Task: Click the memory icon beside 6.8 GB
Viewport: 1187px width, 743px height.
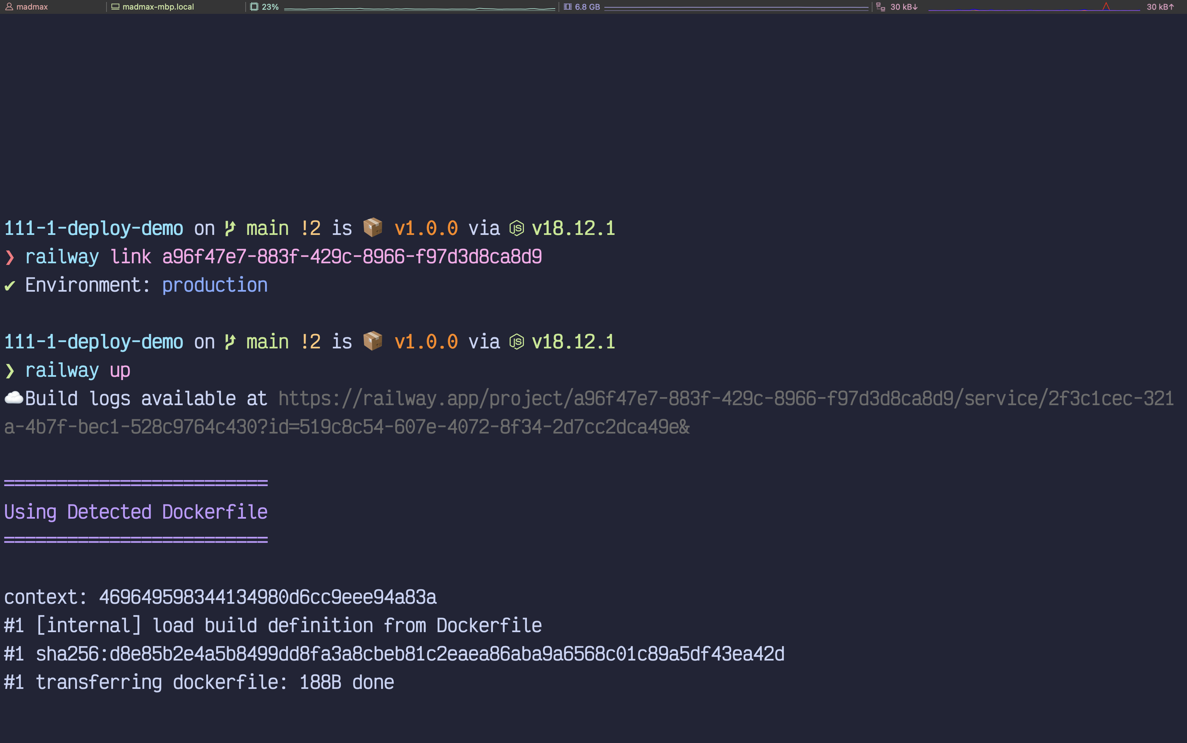Action: (568, 7)
